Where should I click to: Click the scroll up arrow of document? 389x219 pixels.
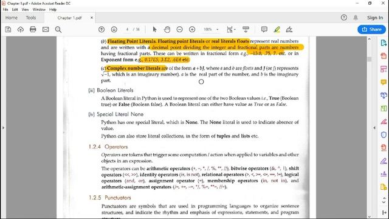coord(370,39)
